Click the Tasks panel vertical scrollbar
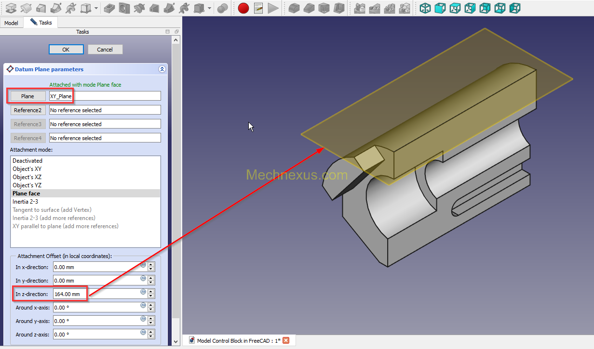 176,180
